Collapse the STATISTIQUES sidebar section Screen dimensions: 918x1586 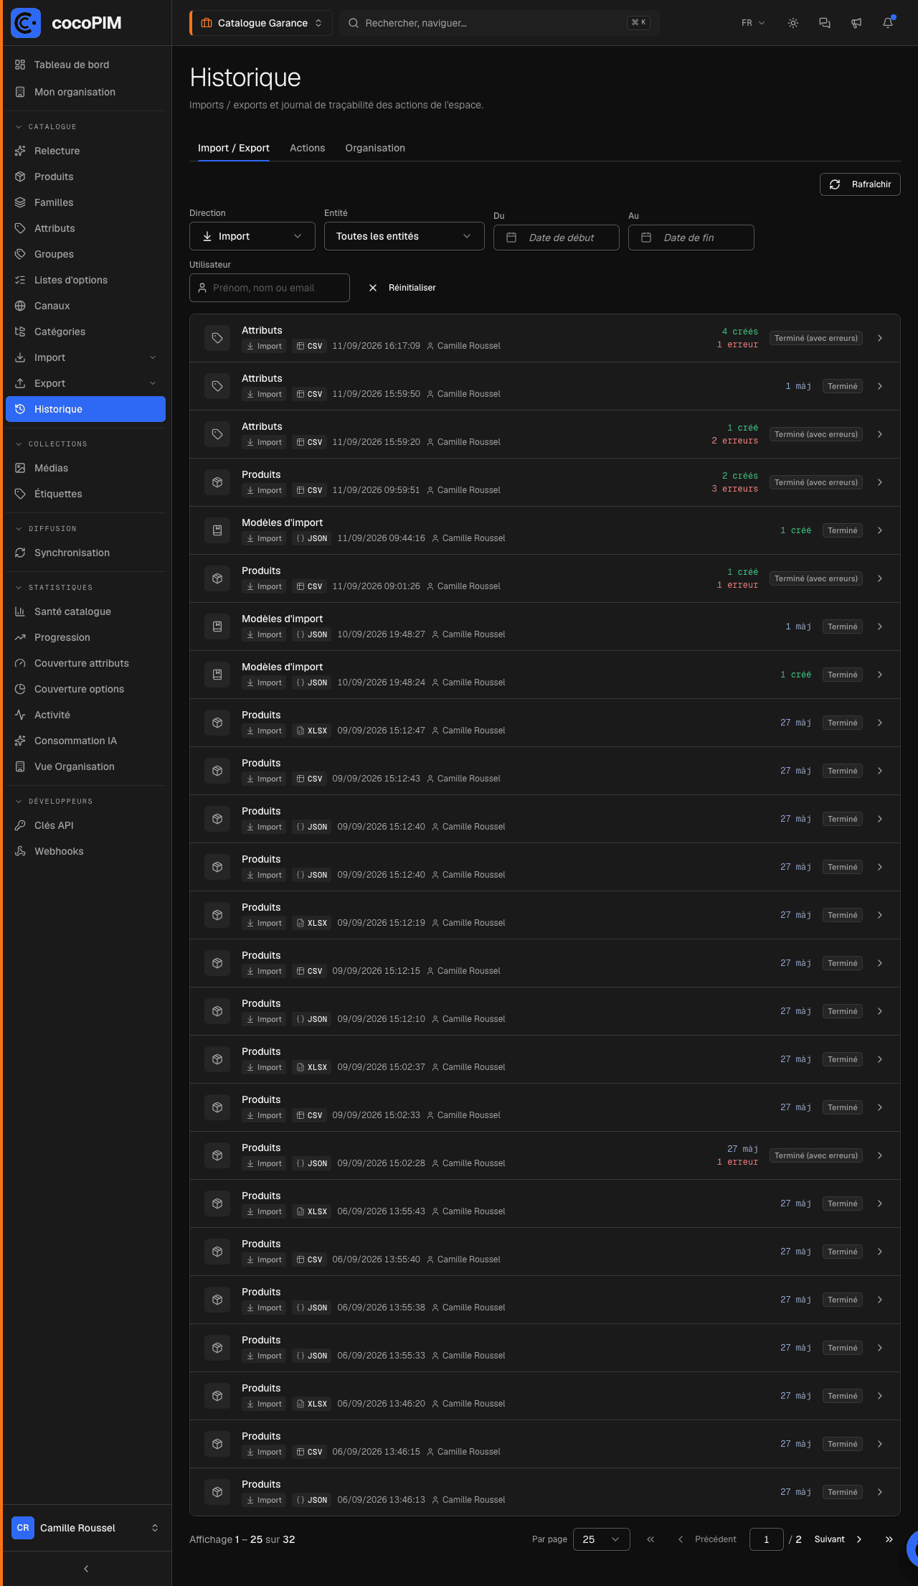[x=55, y=588]
